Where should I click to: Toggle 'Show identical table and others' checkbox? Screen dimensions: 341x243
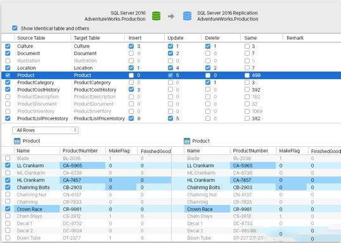point(15,28)
